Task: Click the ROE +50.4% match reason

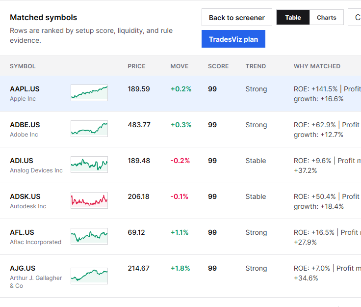Action: 327,201
